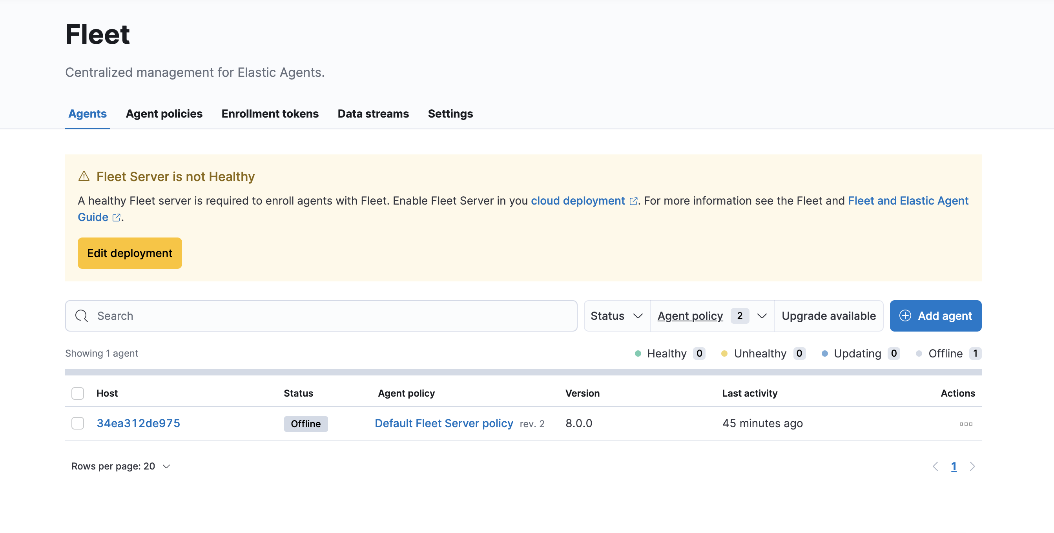Open the Status filter dropdown

[x=616, y=315]
